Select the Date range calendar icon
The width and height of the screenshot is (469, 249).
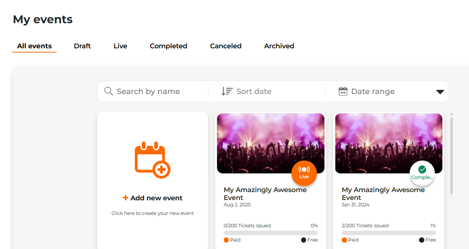342,91
